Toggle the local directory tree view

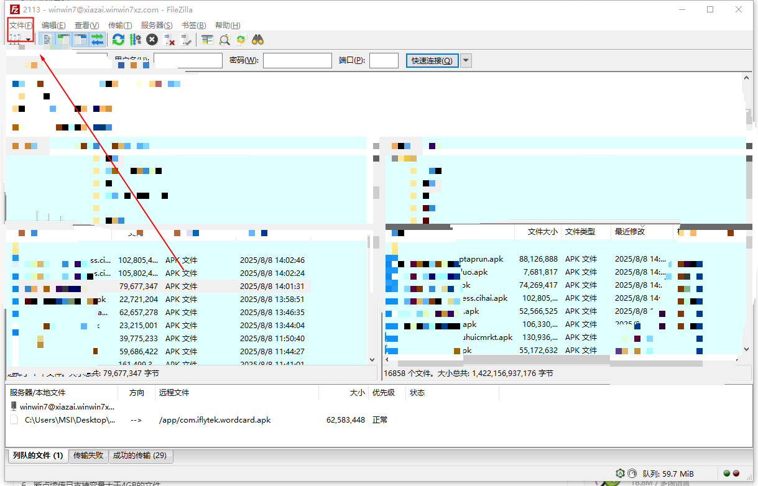point(62,39)
